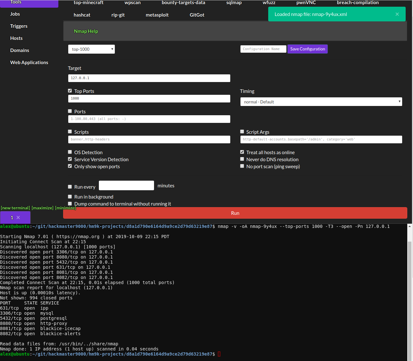The image size is (413, 361).
Task: Enable the Scripts checkbox
Action: tap(70, 132)
